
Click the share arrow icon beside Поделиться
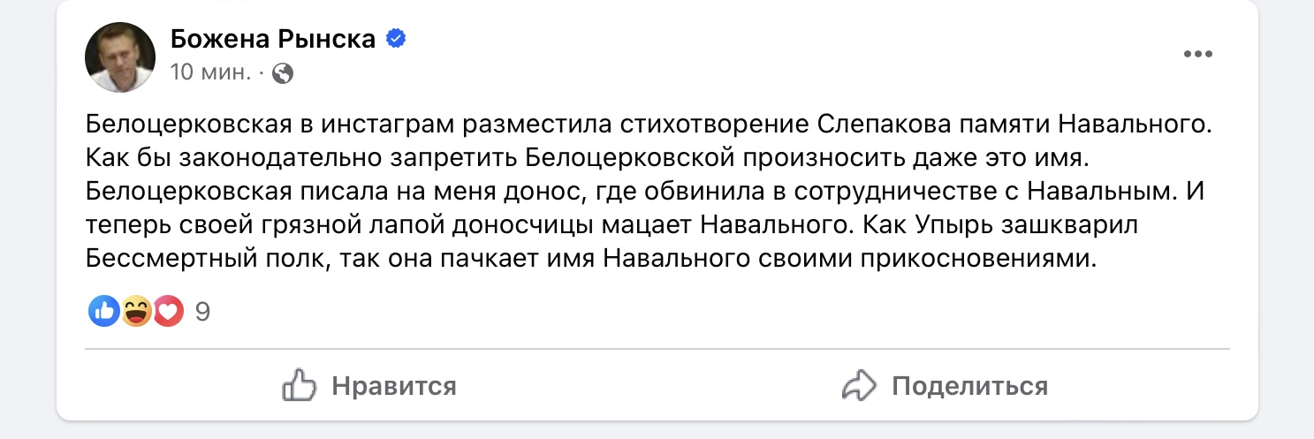(858, 386)
